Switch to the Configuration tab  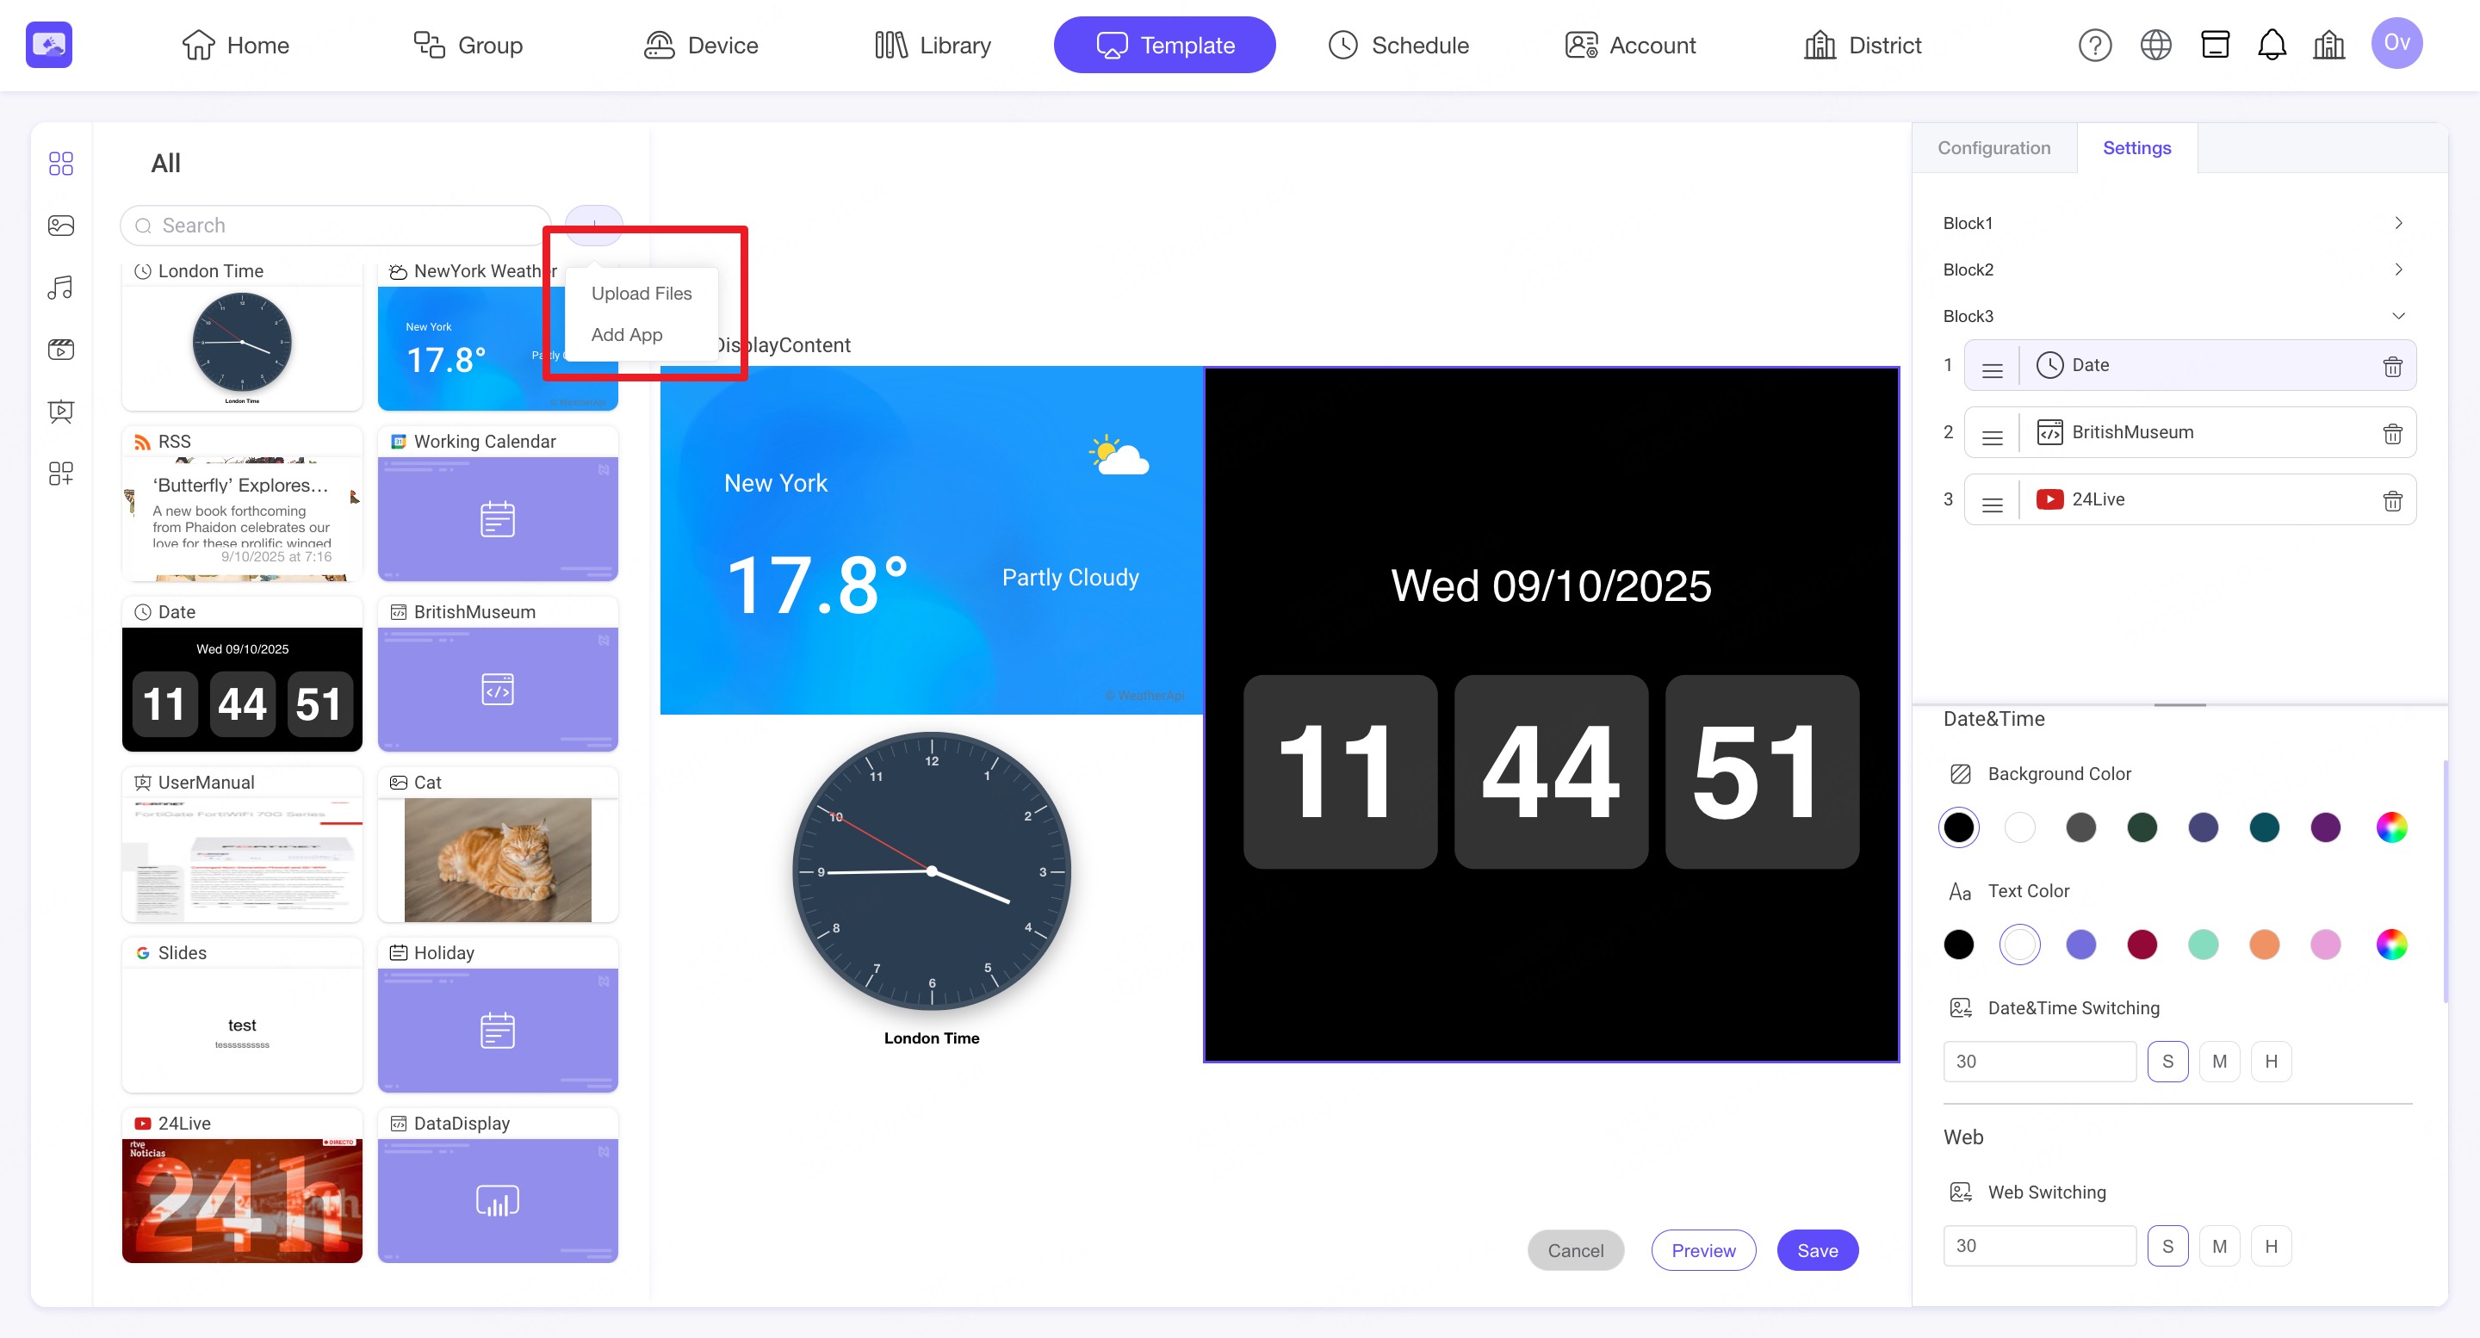tap(1993, 148)
